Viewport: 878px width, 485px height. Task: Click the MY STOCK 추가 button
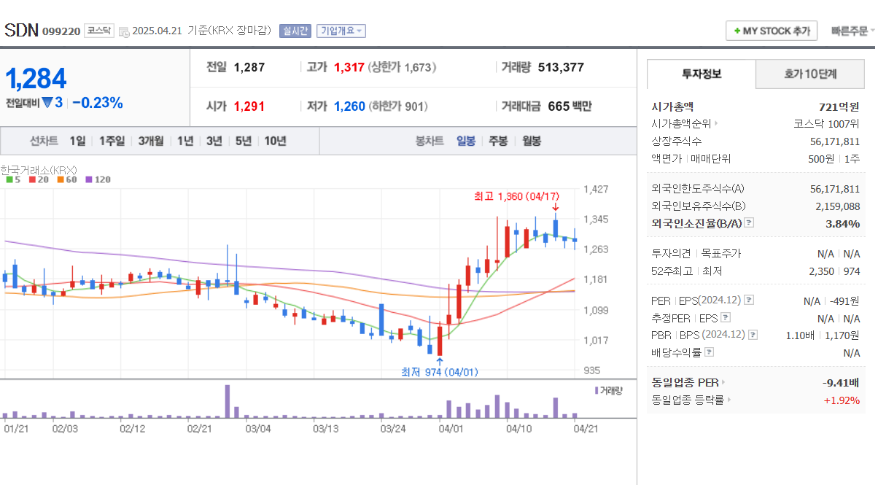tap(772, 31)
